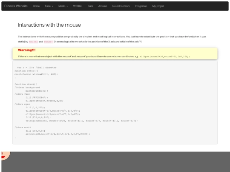Click the mouseX inline code
Screen dimensions: 230x172
point(34,42)
